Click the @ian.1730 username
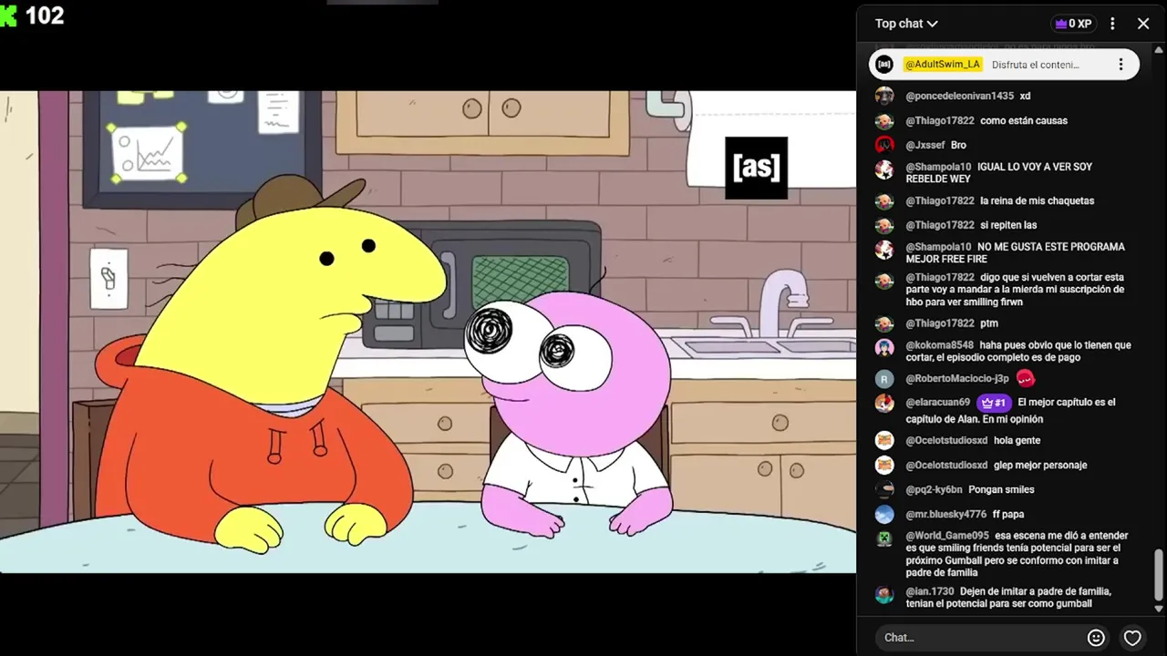Screen dimensions: 1167x656 coord(930,591)
